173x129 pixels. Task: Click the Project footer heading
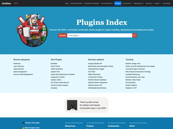pos(90,126)
